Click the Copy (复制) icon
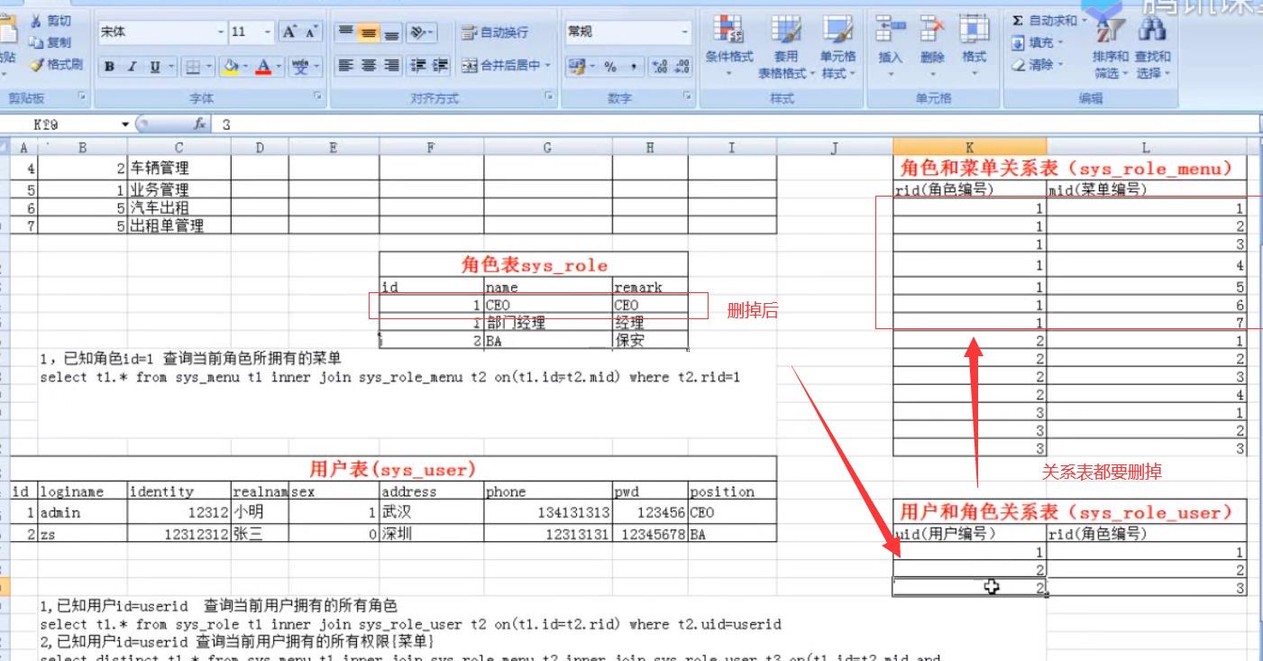The image size is (1263, 661). [x=37, y=42]
